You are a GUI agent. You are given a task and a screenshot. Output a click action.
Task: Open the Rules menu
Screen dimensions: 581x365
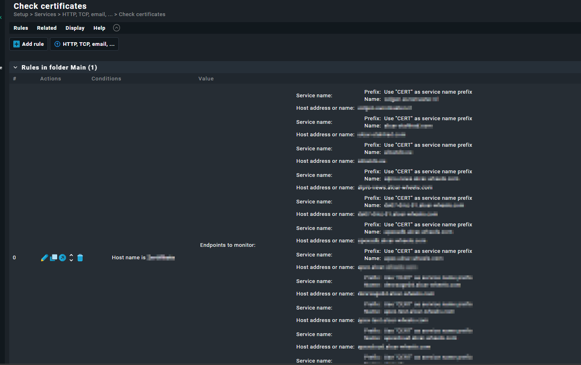tap(21, 28)
